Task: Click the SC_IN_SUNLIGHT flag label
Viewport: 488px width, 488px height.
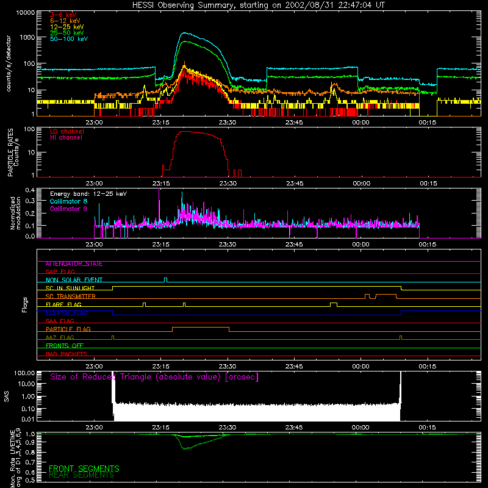Action: 70,288
